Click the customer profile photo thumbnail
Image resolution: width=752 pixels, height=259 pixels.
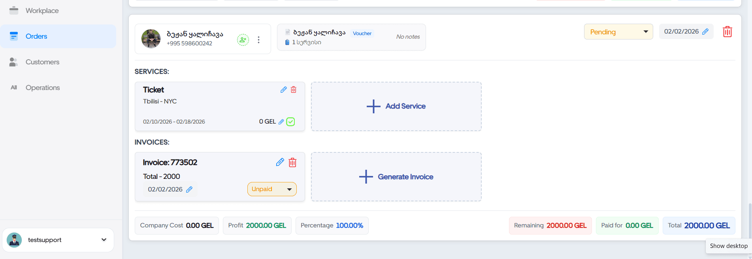pyautogui.click(x=151, y=39)
